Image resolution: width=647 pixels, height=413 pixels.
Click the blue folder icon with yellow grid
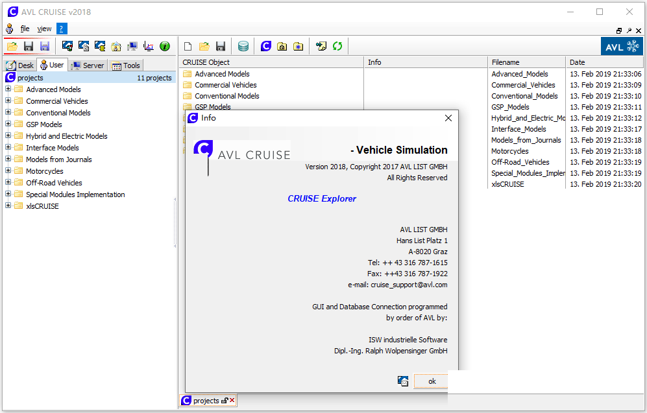(x=100, y=46)
